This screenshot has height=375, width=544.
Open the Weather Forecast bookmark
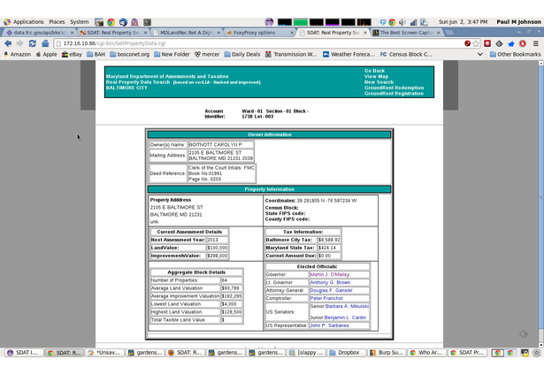coord(349,55)
